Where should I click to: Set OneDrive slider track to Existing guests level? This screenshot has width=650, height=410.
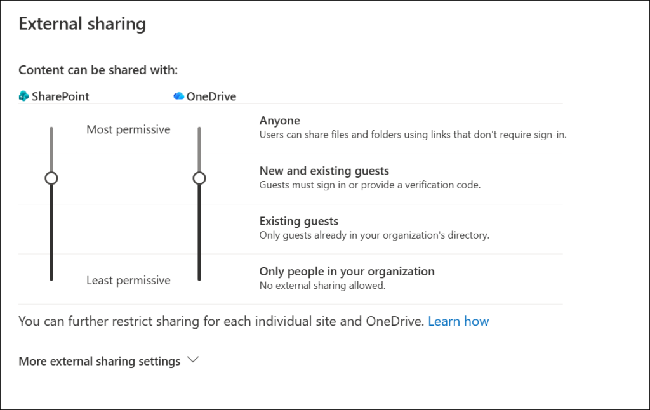(199, 228)
